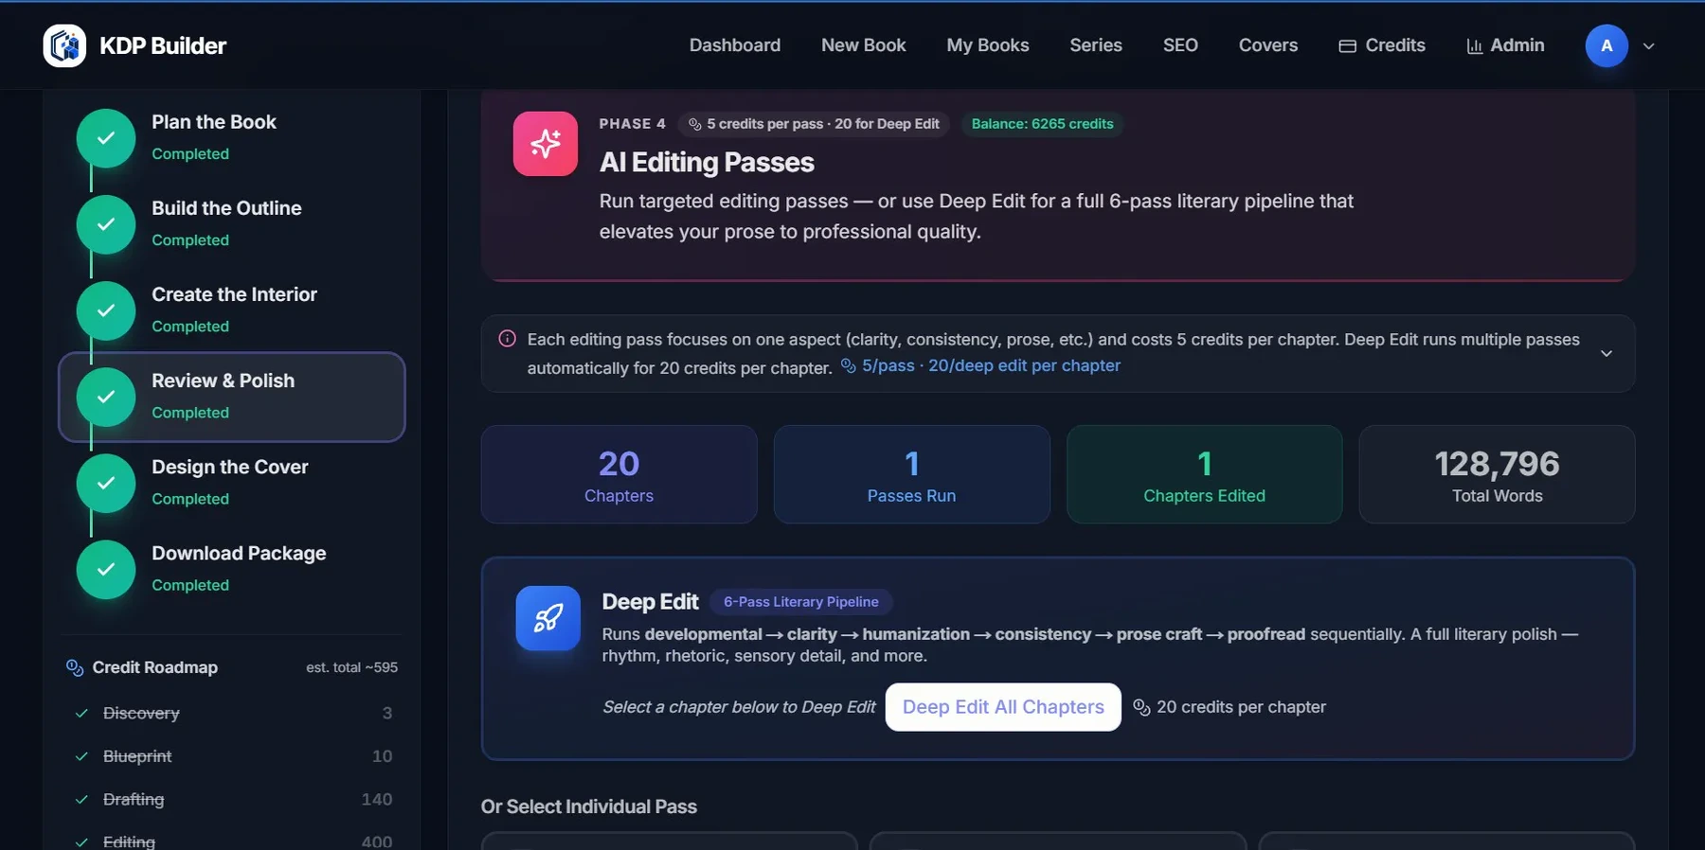1705x850 pixels.
Task: Click the Plan the Book completed checkmark
Action: [106, 138]
